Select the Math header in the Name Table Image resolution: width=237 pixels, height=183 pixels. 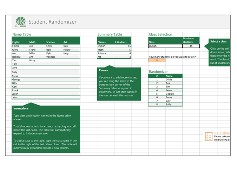tap(32, 42)
